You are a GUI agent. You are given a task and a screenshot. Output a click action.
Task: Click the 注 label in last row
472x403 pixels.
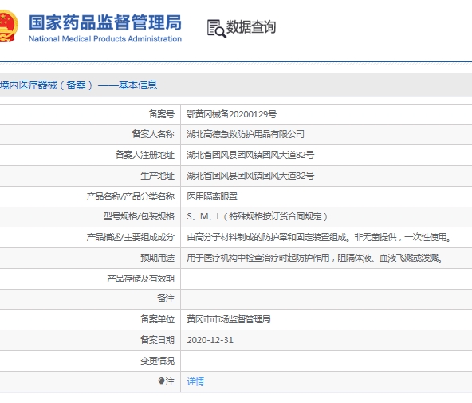coord(170,381)
